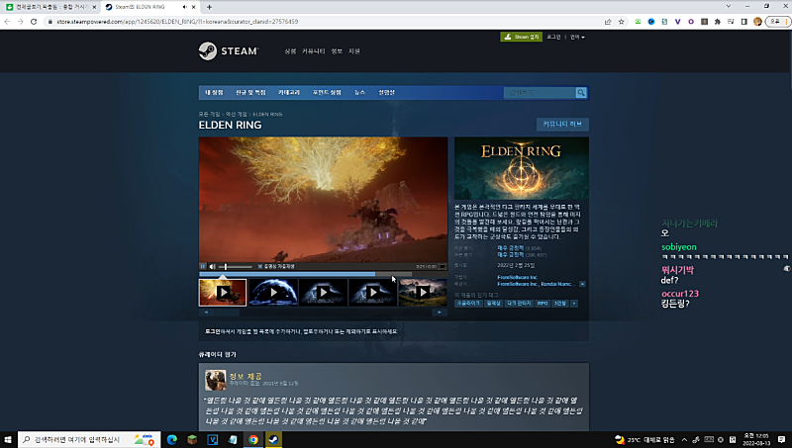Expand more tags plus button
This screenshot has height=448, width=792.
tap(574, 304)
